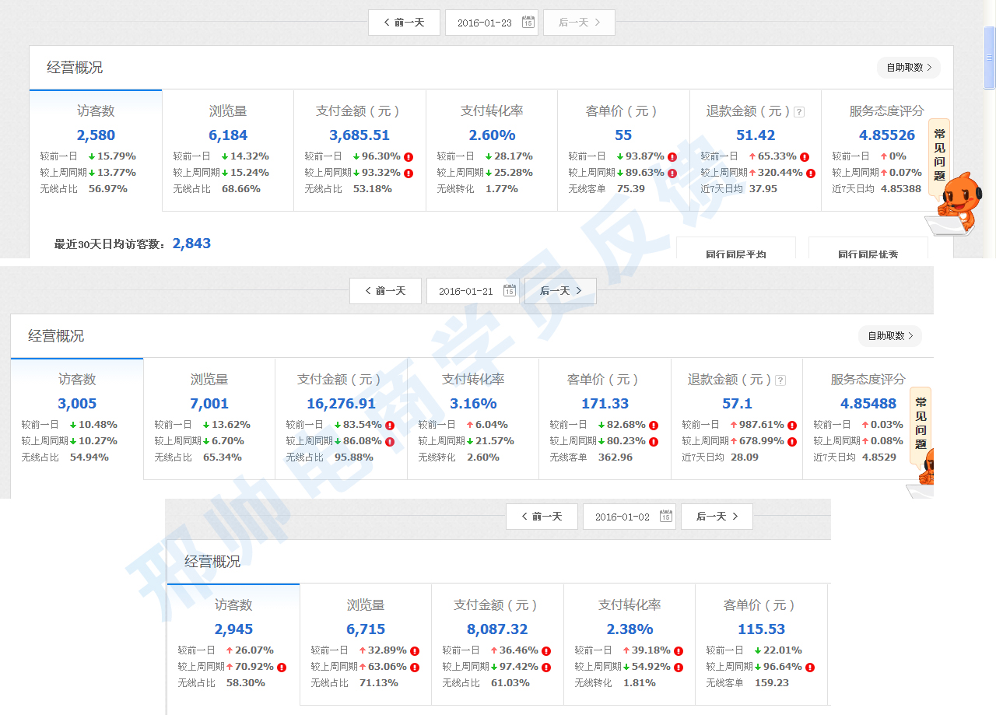Click red alert icon beside 70.92%

point(282,668)
